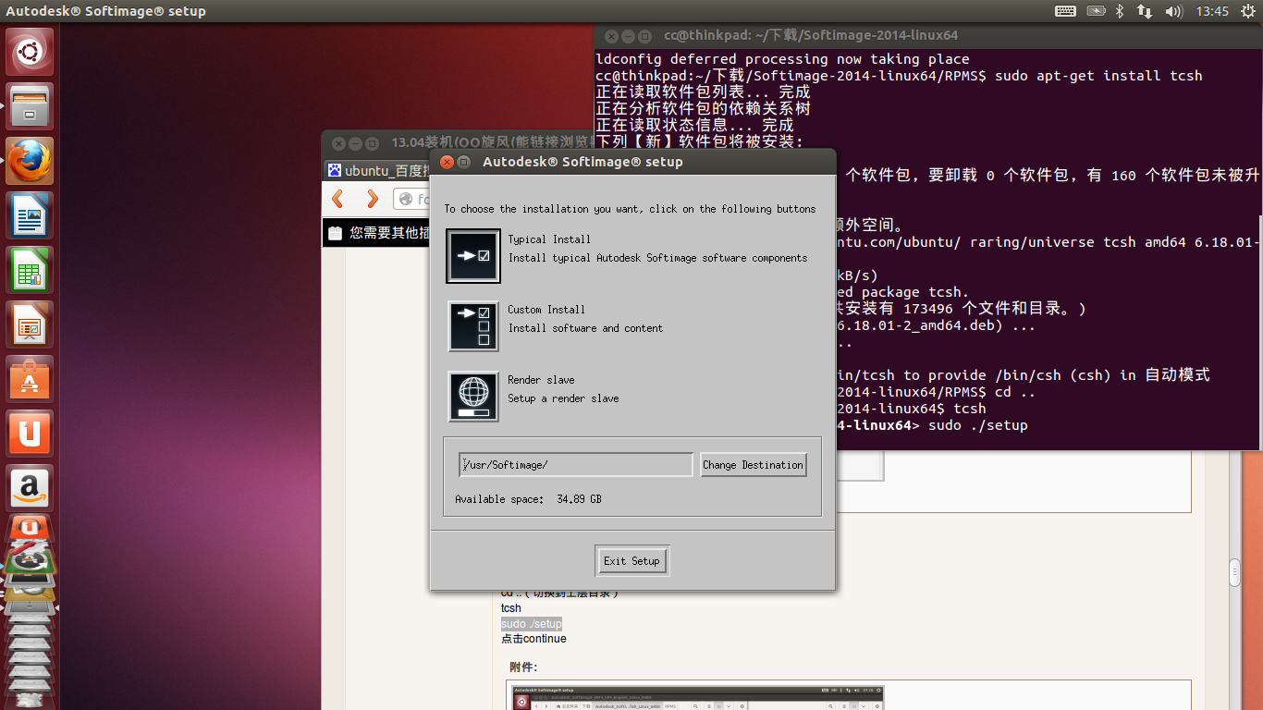Open Ubuntu One Music launcher icon

30,529
